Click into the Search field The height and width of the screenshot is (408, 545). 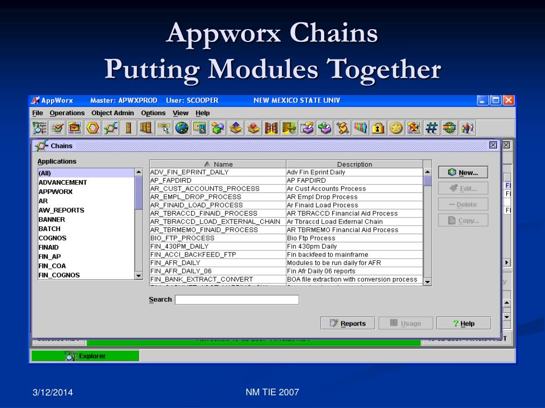pos(237,300)
